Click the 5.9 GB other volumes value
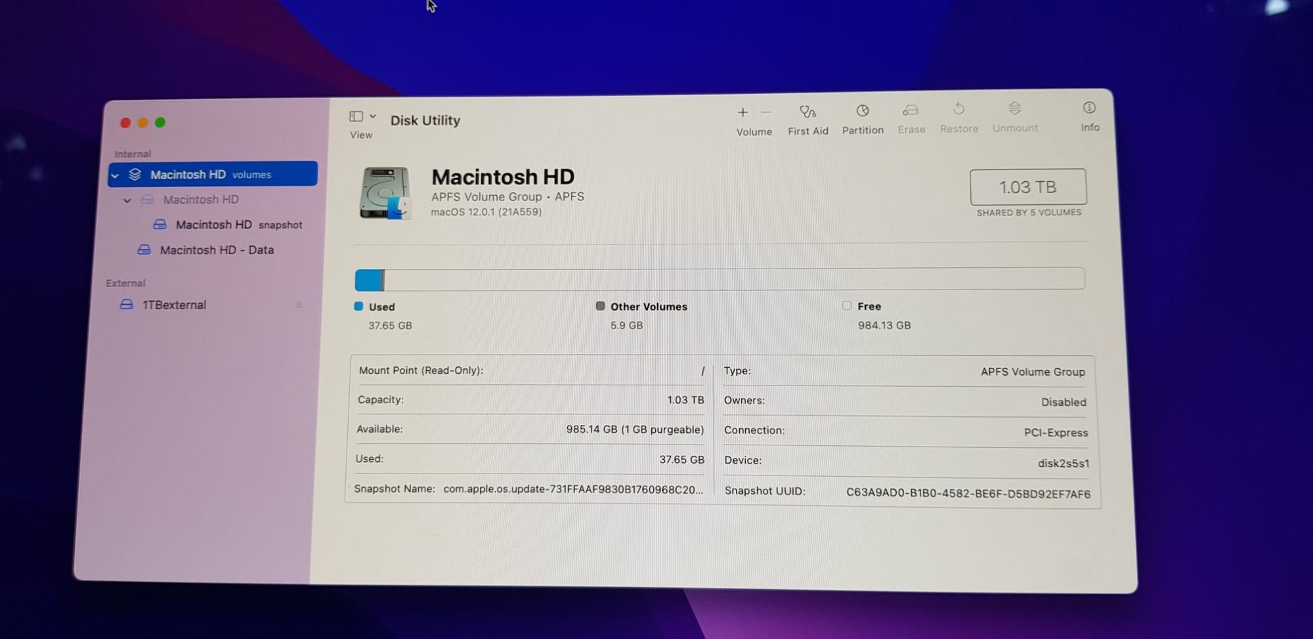This screenshot has width=1313, height=639. pyautogui.click(x=627, y=325)
